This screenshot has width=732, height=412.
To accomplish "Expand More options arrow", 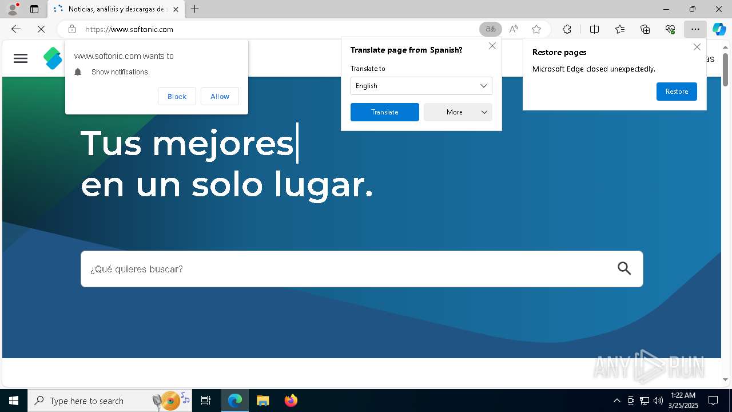I will 484,112.
